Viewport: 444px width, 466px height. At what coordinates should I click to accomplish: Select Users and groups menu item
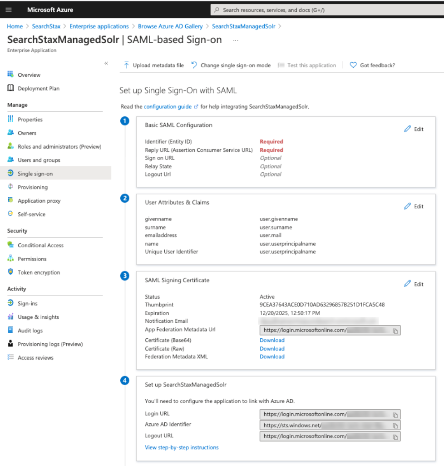coord(39,160)
